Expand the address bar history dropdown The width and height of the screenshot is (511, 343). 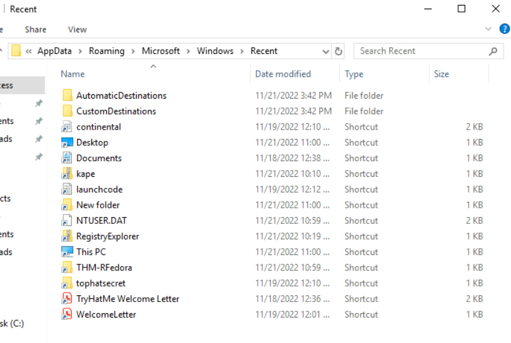tap(326, 51)
